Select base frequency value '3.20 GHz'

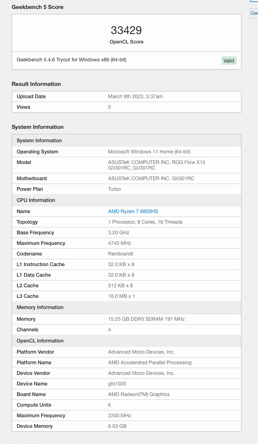pos(119,233)
